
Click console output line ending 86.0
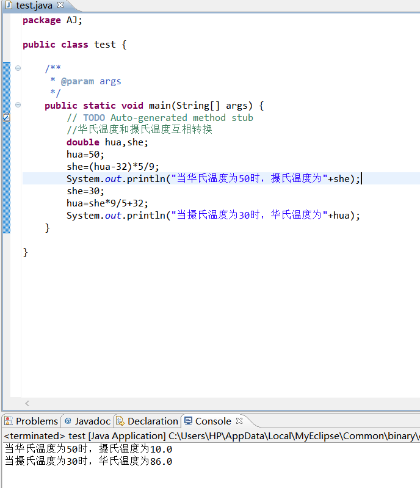pos(89,461)
